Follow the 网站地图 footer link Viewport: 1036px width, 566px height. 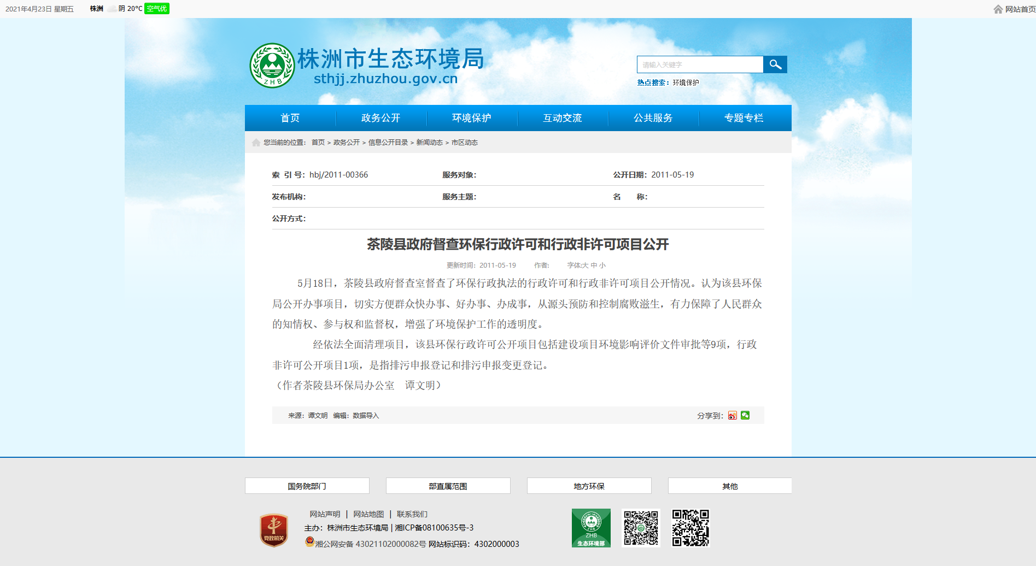pyautogui.click(x=368, y=514)
